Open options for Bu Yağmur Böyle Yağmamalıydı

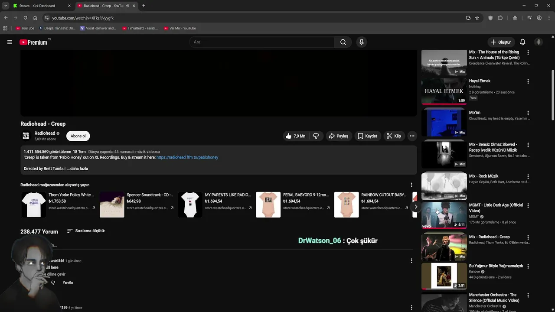pos(528,266)
